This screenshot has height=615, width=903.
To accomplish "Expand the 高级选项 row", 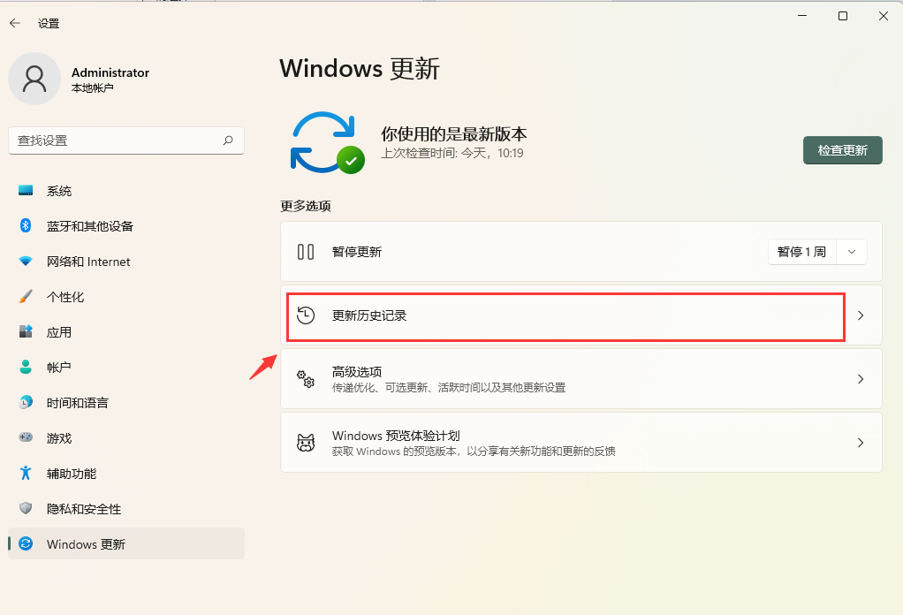I will click(x=580, y=378).
